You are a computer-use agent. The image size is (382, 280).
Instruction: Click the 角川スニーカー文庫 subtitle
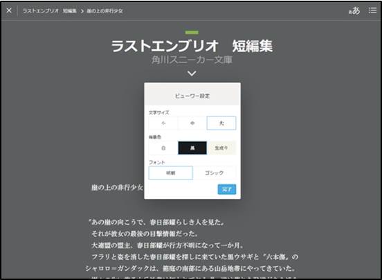pyautogui.click(x=192, y=60)
